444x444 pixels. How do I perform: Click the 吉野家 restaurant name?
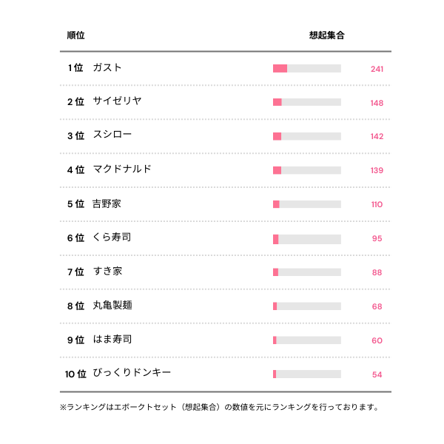click(107, 203)
